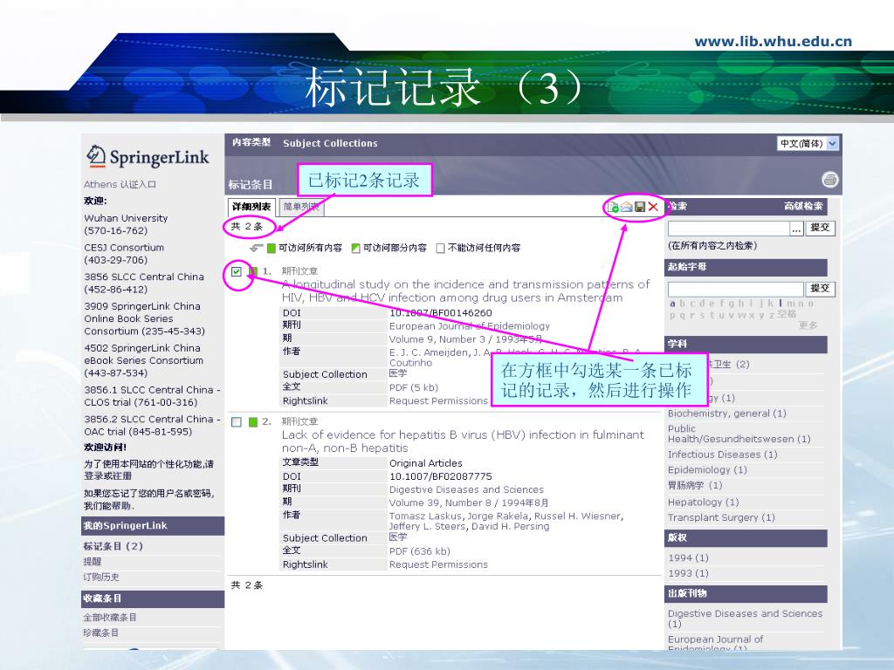Click the Wuhan University (570-16-762) text
Screen dimensions: 894x670
coord(126,224)
